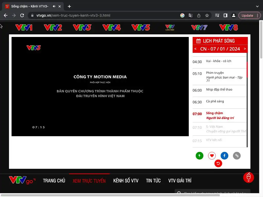Image resolution: width=263 pixels, height=197 pixels.
Task: Click the translate page icon
Action: coord(191,15)
